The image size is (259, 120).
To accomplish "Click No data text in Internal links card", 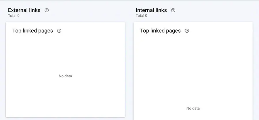I will pos(193,109).
